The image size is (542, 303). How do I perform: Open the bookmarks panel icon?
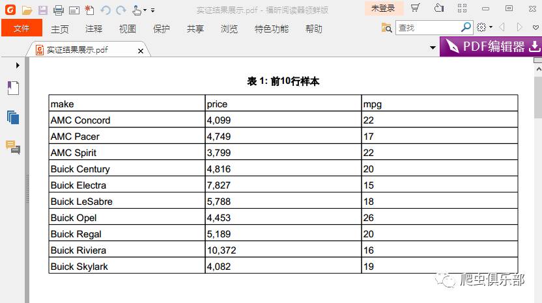coord(13,88)
